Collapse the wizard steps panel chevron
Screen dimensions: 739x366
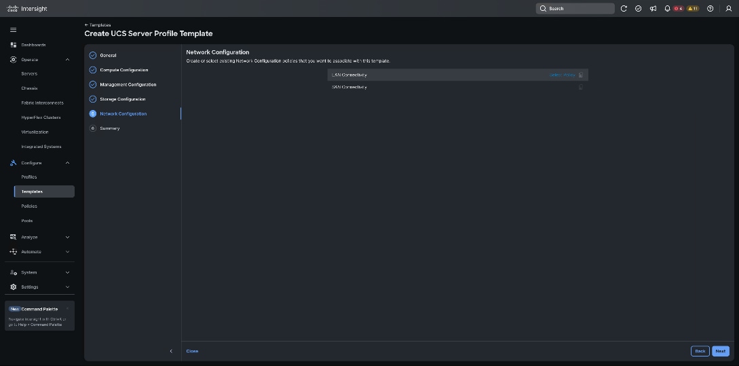171,351
